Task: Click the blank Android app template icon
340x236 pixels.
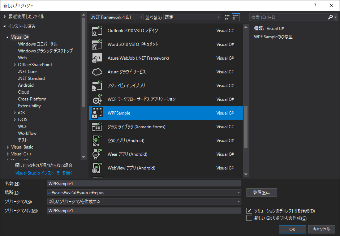Action: 97,141
